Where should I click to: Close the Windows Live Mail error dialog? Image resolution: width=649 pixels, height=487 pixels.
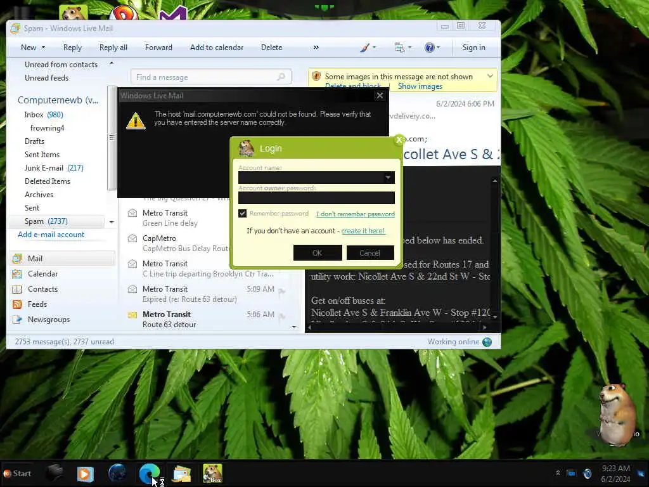click(380, 96)
